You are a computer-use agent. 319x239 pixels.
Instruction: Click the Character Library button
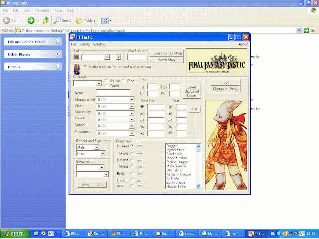click(225, 89)
